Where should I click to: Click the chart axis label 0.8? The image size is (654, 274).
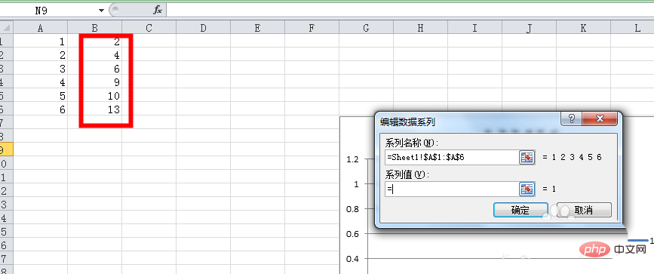point(352,209)
